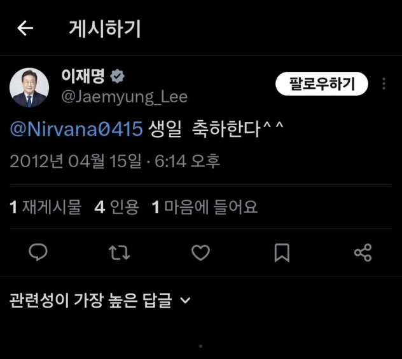
Task: View the 이재명 profile picture
Action: (x=29, y=87)
